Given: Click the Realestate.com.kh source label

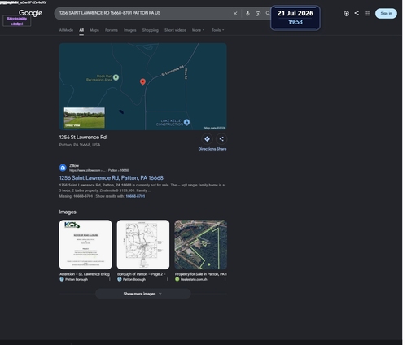Looking at the screenshot, I should (194, 279).
